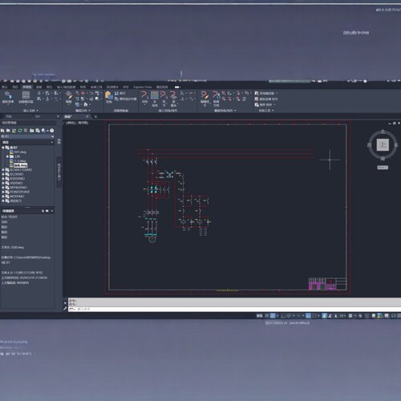401x401 pixels.
Task: Click the first icon in Project Manager toolbar
Action: pos(2,131)
